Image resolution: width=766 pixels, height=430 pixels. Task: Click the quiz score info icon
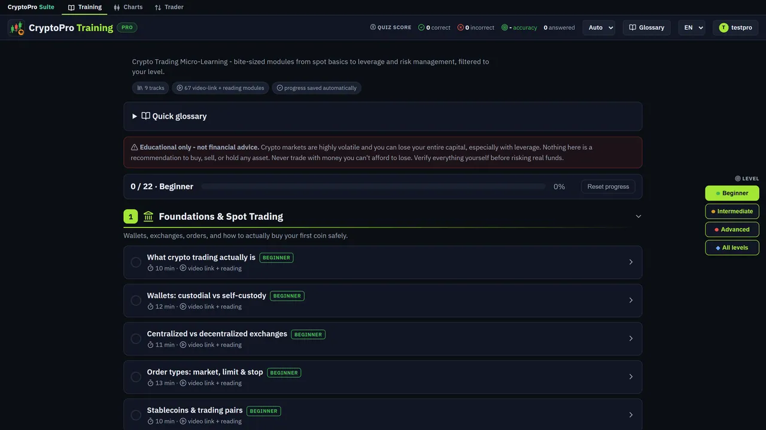click(373, 27)
